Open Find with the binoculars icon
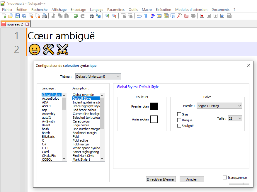The width and height of the screenshot is (257, 192). tap(91, 16)
